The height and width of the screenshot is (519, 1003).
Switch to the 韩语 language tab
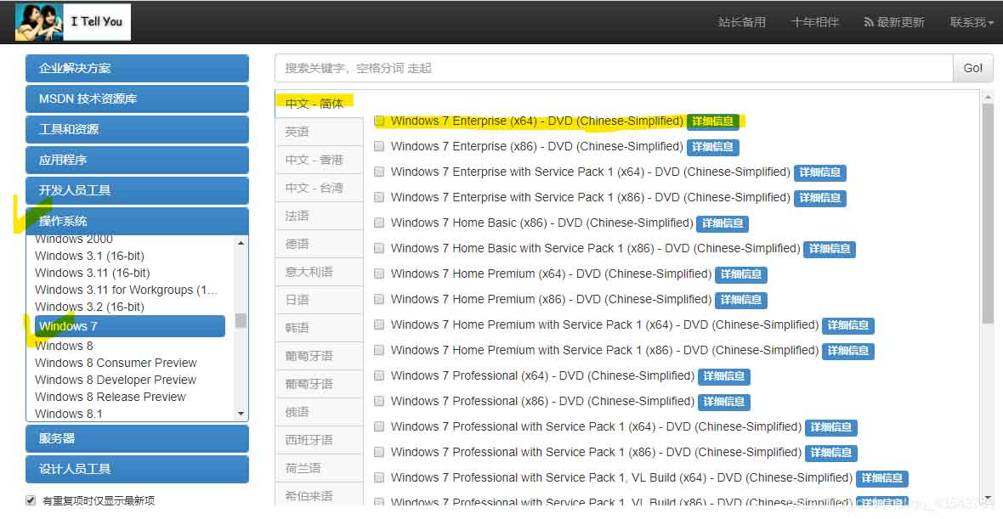pyautogui.click(x=319, y=328)
